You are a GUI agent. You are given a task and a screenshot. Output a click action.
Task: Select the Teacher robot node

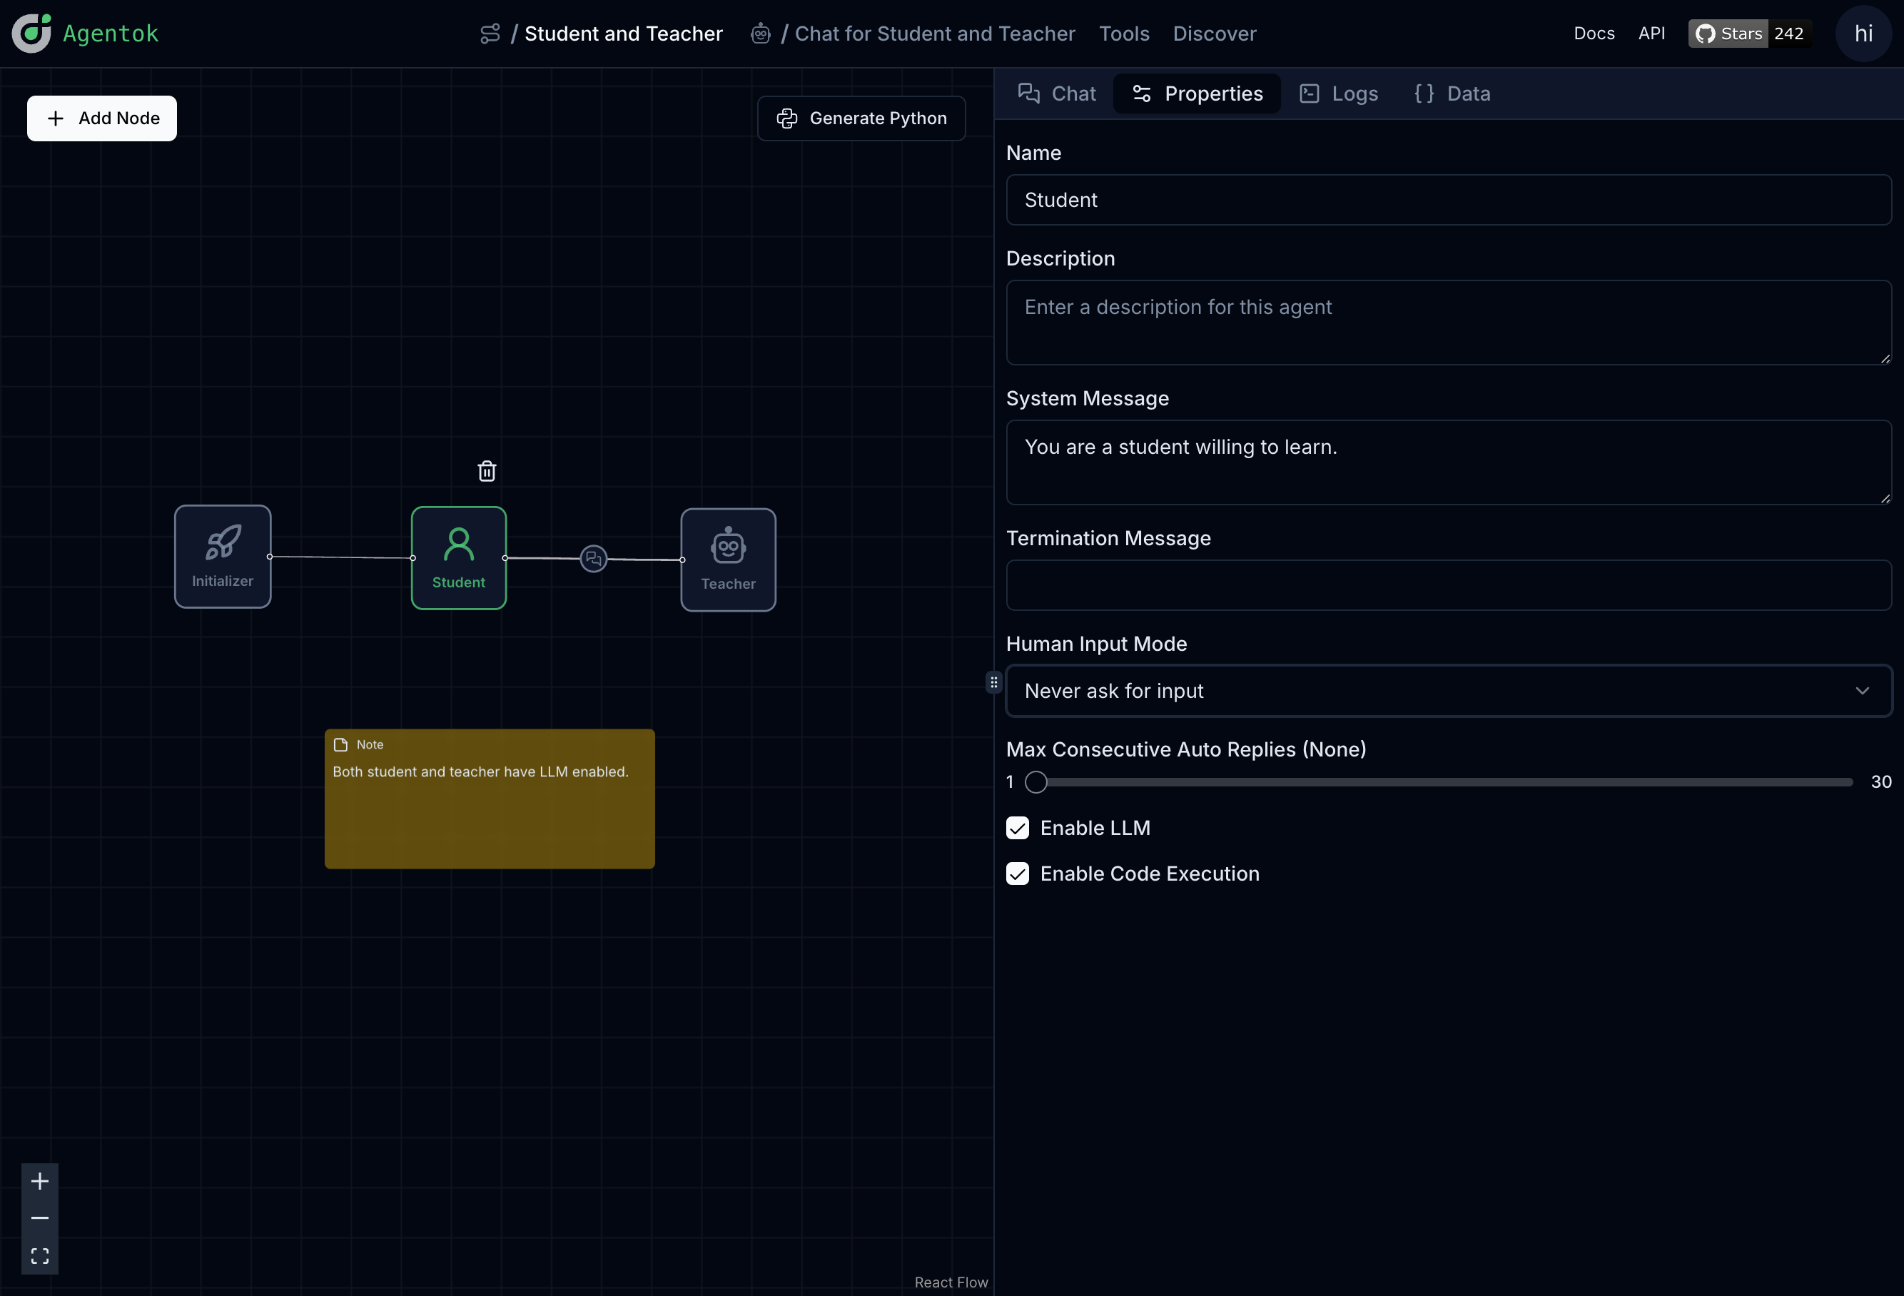727,560
